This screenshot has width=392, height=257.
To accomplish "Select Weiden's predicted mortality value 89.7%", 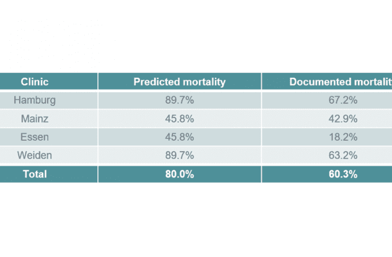I will pyautogui.click(x=179, y=155).
